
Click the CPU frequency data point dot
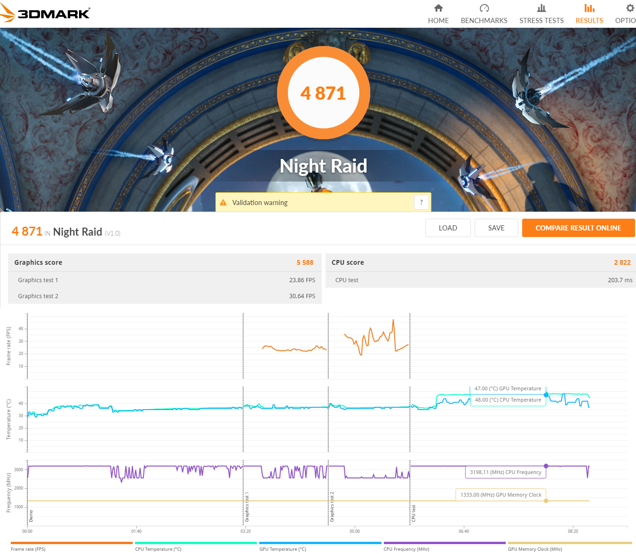[546, 466]
